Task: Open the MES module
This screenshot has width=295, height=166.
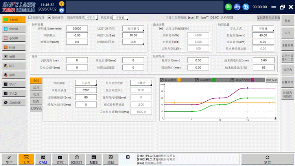Action: 94,159
